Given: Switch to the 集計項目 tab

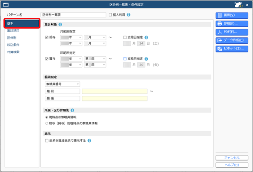Looking at the screenshot, I should [x=13, y=30].
